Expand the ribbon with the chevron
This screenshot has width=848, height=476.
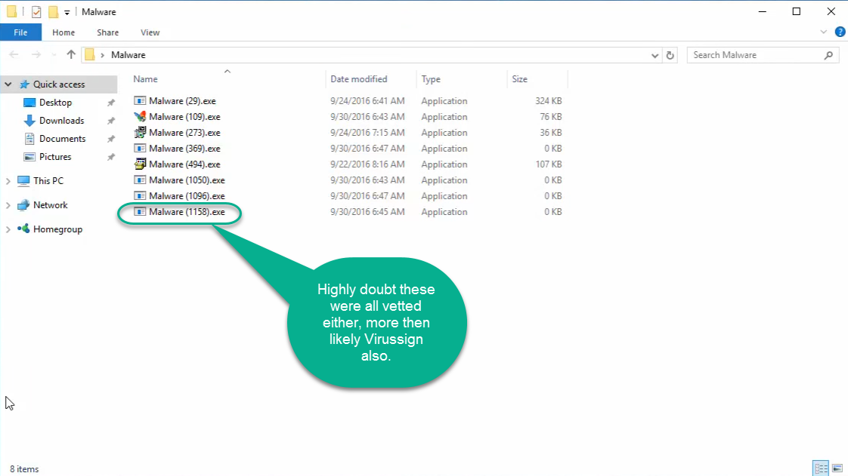click(823, 32)
